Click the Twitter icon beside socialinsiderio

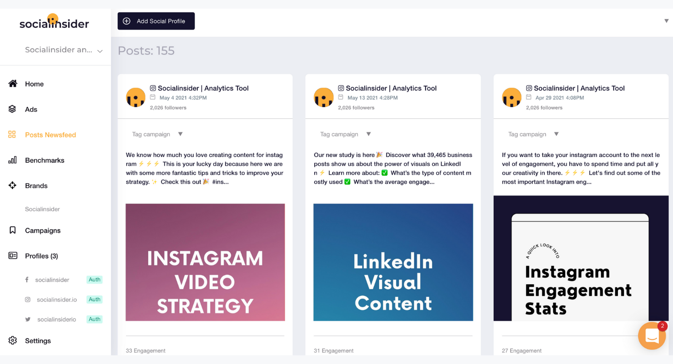pyautogui.click(x=28, y=319)
